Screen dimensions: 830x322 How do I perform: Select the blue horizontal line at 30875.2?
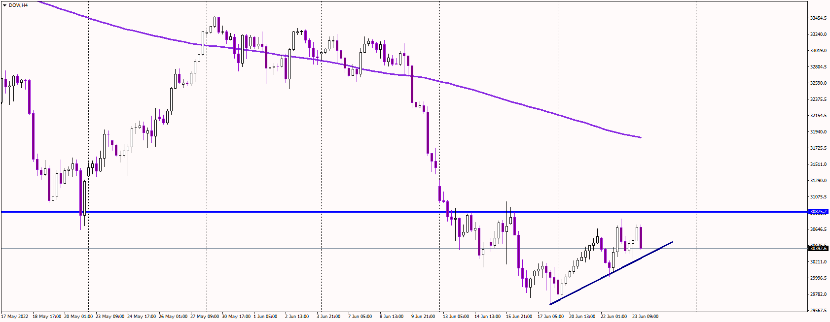click(x=404, y=212)
